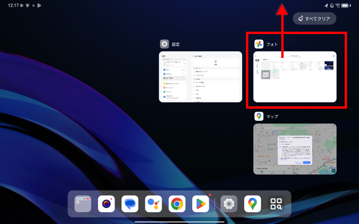The height and width of the screenshot is (224, 359).
Task: Open Chrome browser from the dock
Action: (177, 204)
